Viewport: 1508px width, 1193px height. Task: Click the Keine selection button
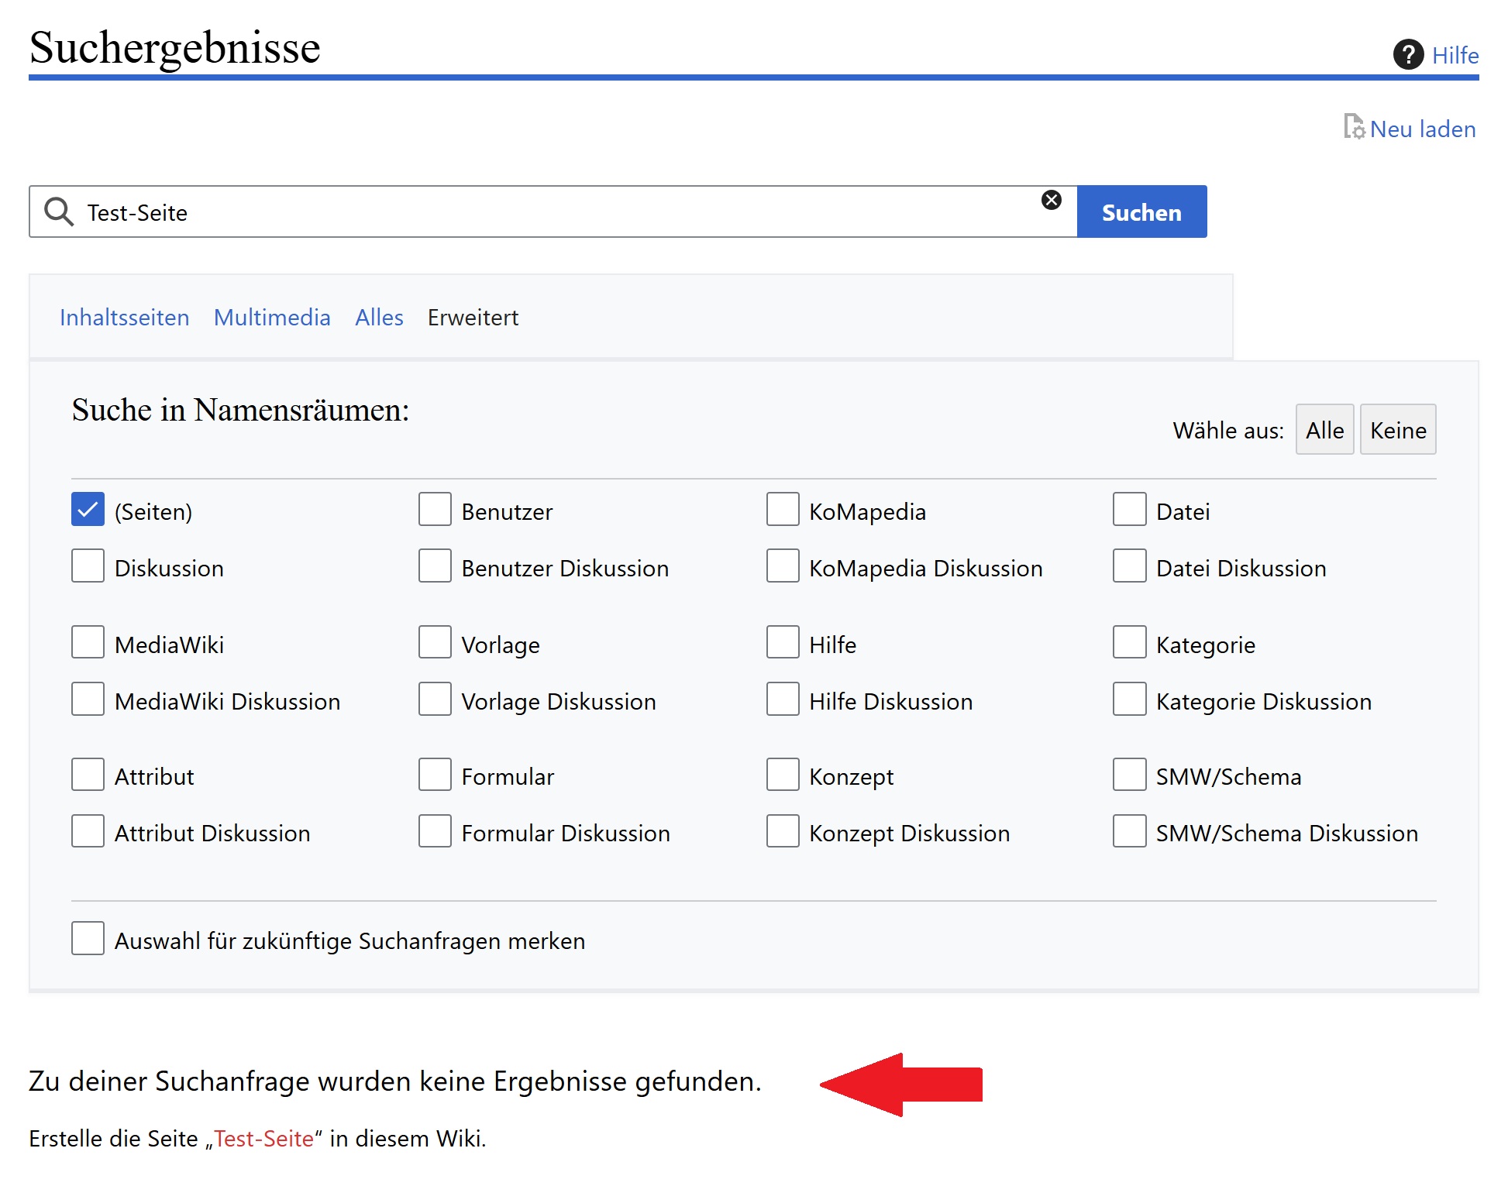point(1397,430)
